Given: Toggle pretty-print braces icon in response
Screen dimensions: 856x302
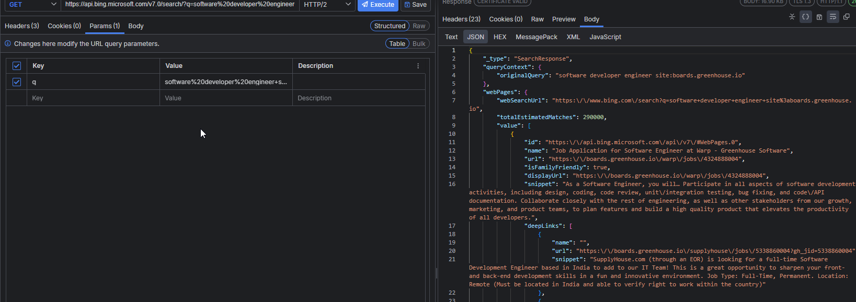Looking at the screenshot, I should click(805, 17).
